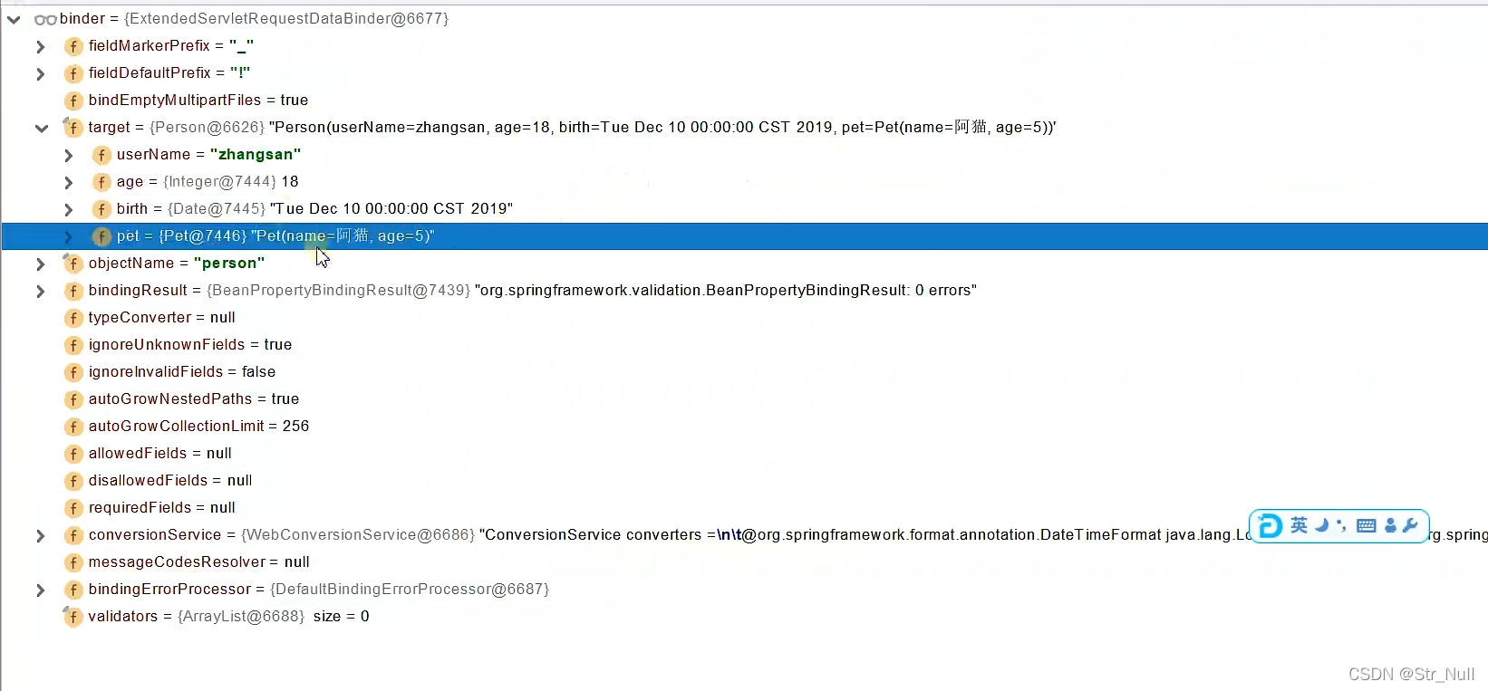Click the input method logo icon
The height and width of the screenshot is (691, 1488).
pyautogui.click(x=1271, y=526)
